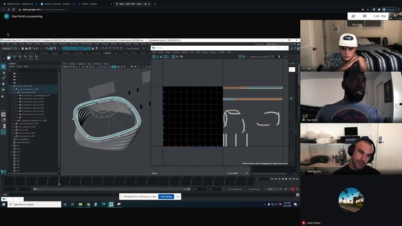
Task: Open the Cut/Sew menu in UV Editor
Action: (176, 52)
